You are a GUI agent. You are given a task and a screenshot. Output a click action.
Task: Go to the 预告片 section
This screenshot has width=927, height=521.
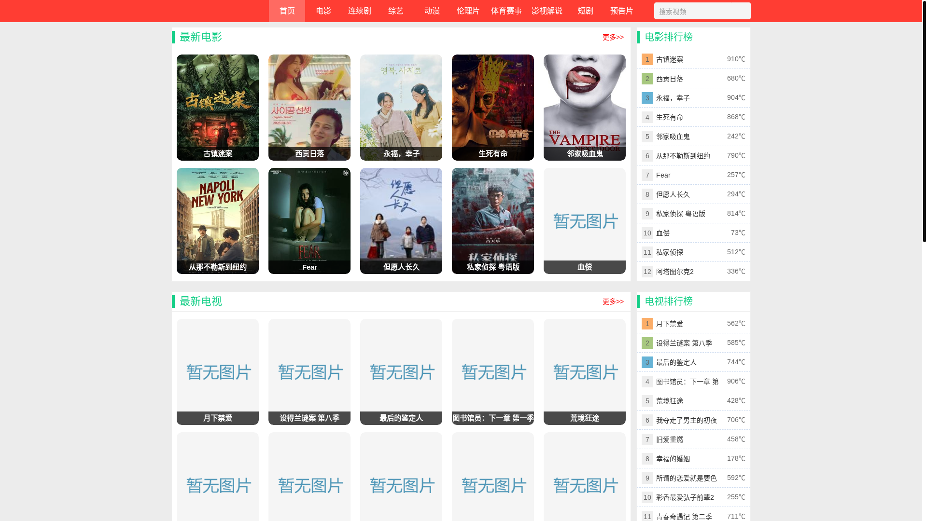621,11
